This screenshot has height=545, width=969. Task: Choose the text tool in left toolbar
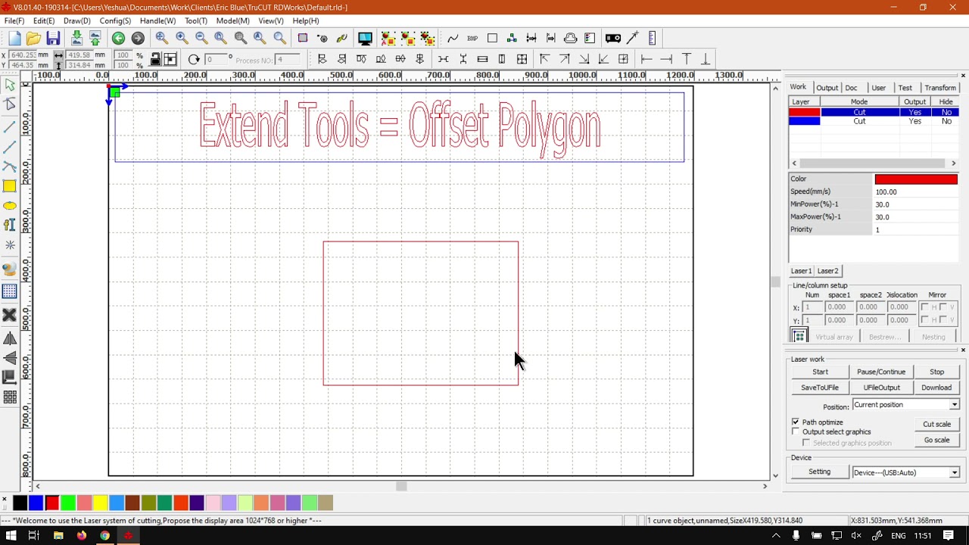pyautogui.click(x=10, y=225)
